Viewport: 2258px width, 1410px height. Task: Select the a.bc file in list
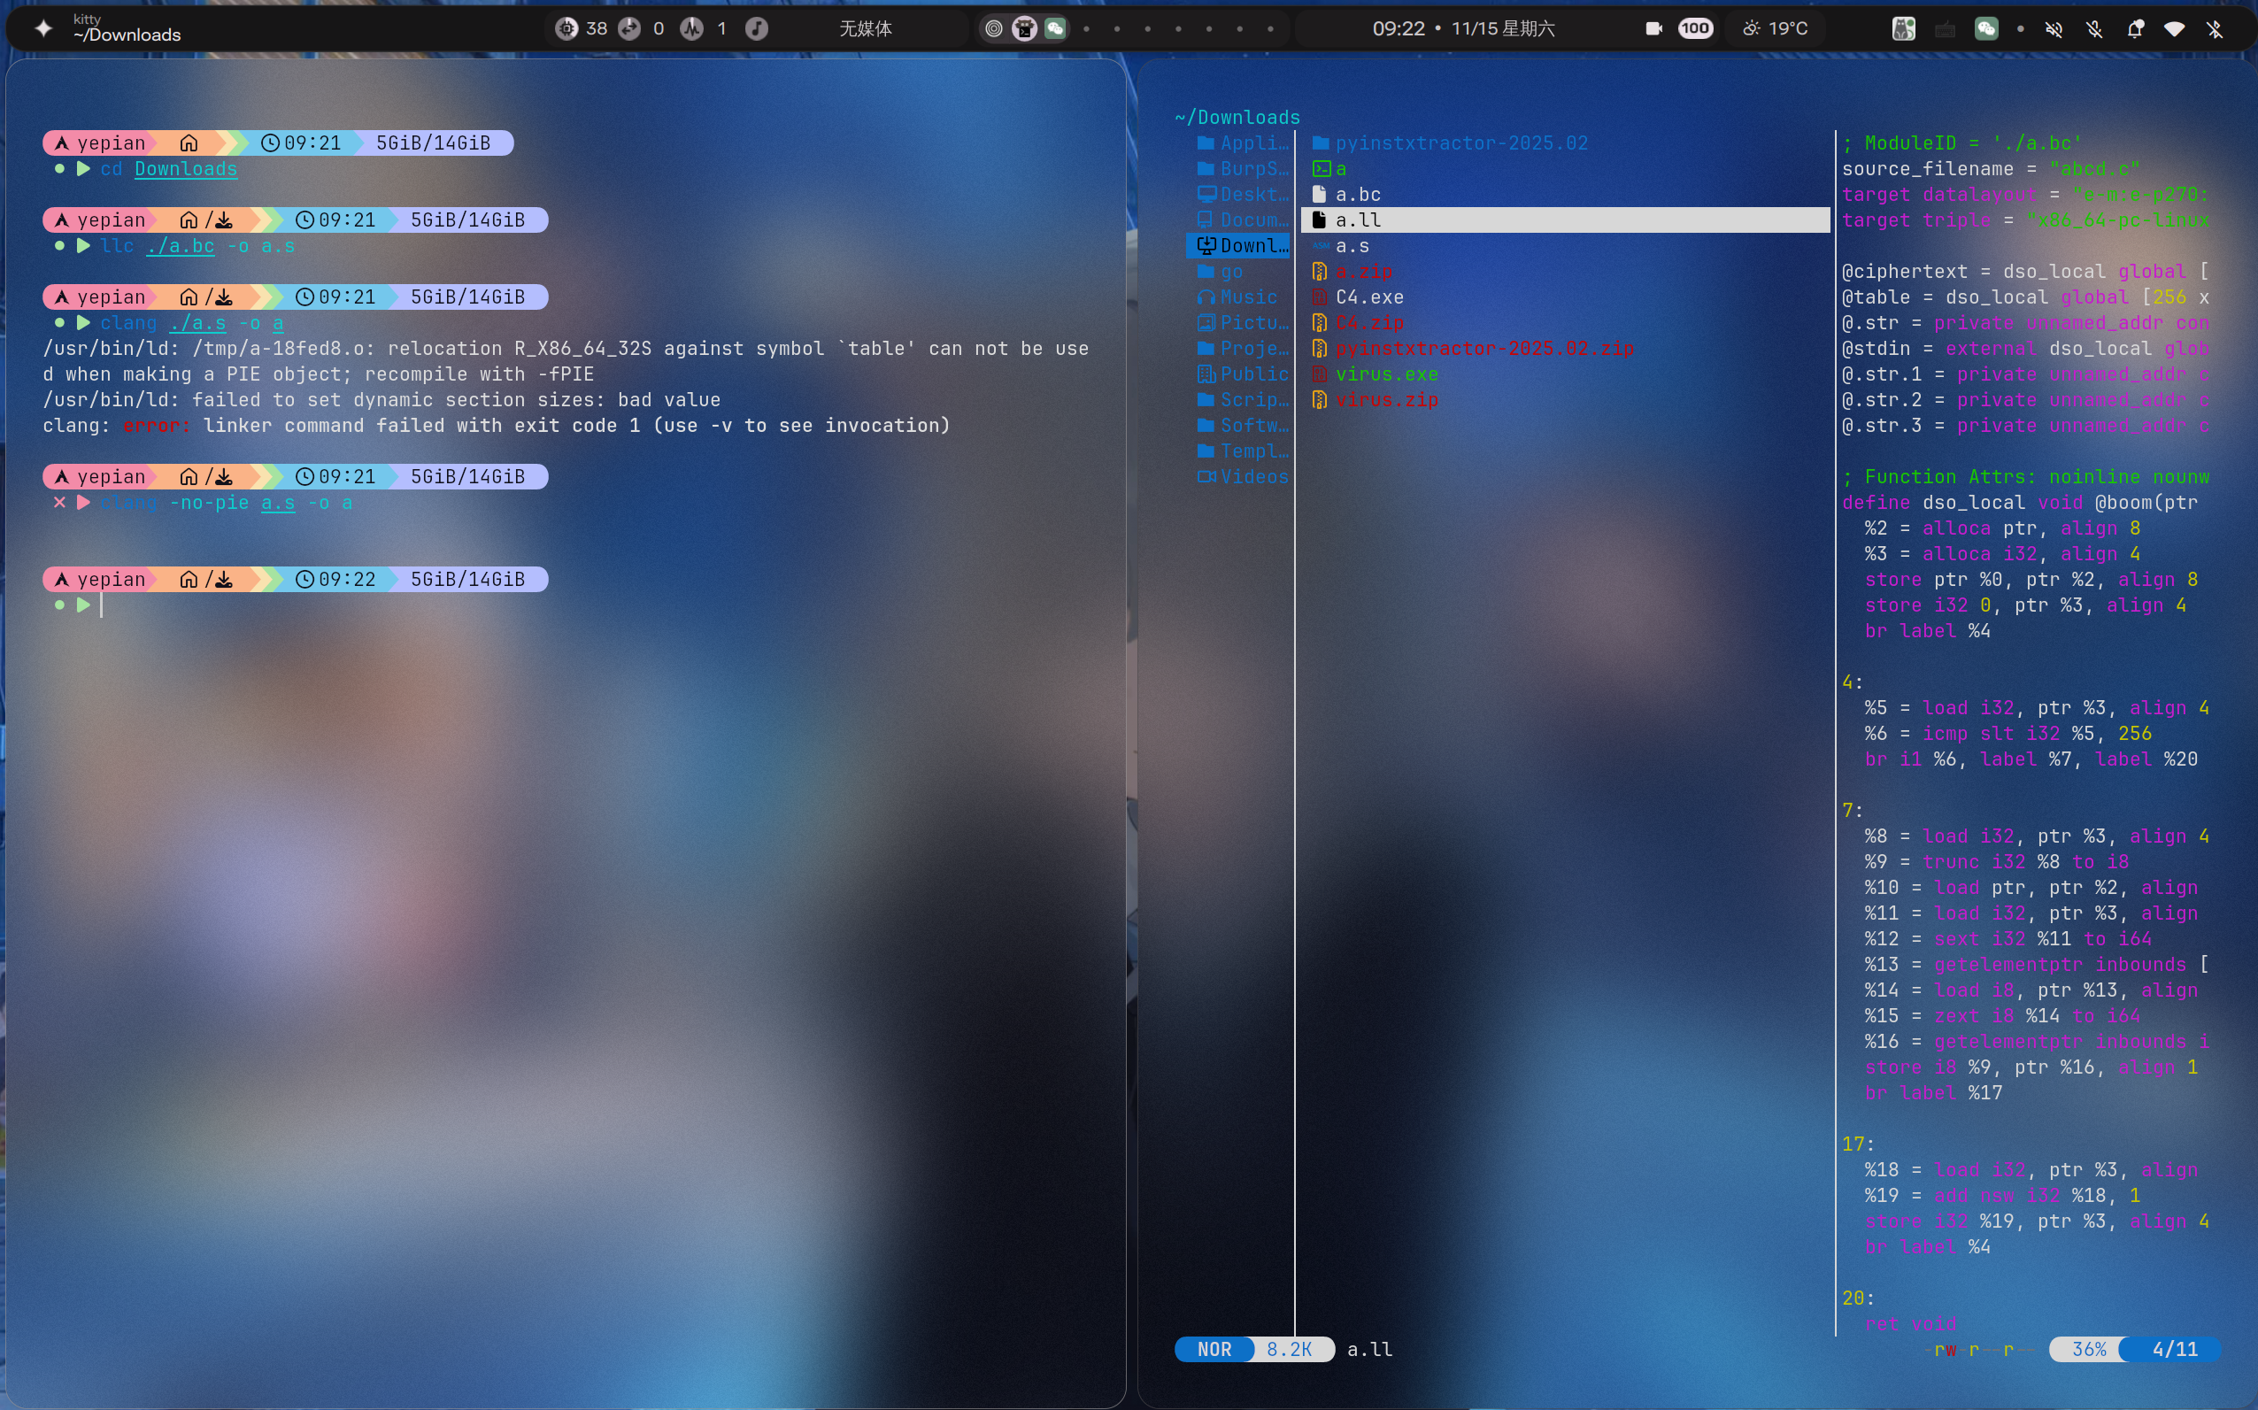pos(1358,194)
